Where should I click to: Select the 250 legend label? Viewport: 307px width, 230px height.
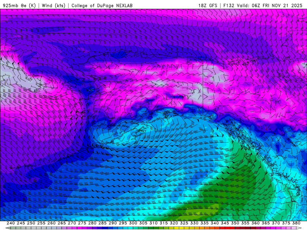31,223
